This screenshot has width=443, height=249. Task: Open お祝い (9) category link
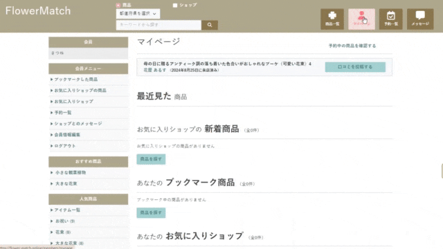coord(65,221)
